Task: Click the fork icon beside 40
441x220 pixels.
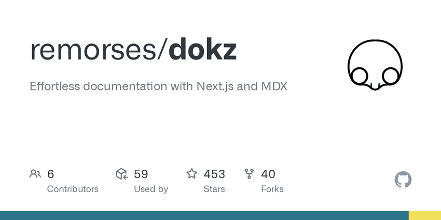Action: point(249,174)
